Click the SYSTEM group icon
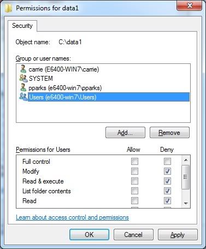 (23, 78)
